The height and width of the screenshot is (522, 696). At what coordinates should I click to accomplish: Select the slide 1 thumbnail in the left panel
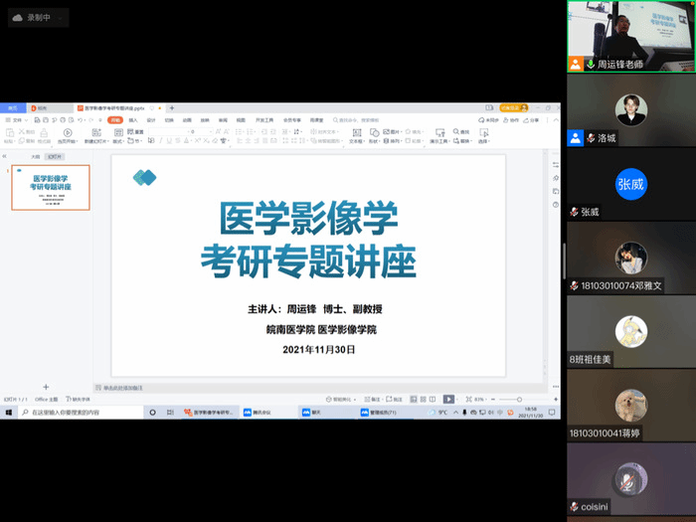click(x=51, y=187)
